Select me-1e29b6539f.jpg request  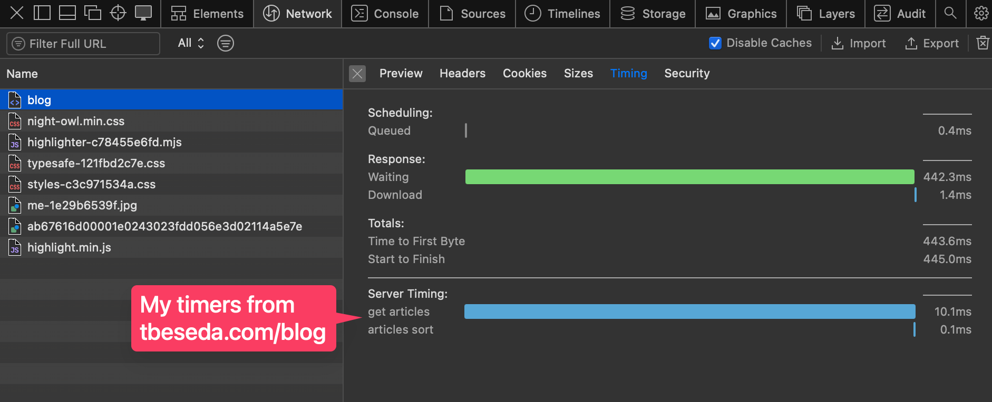pos(171,205)
